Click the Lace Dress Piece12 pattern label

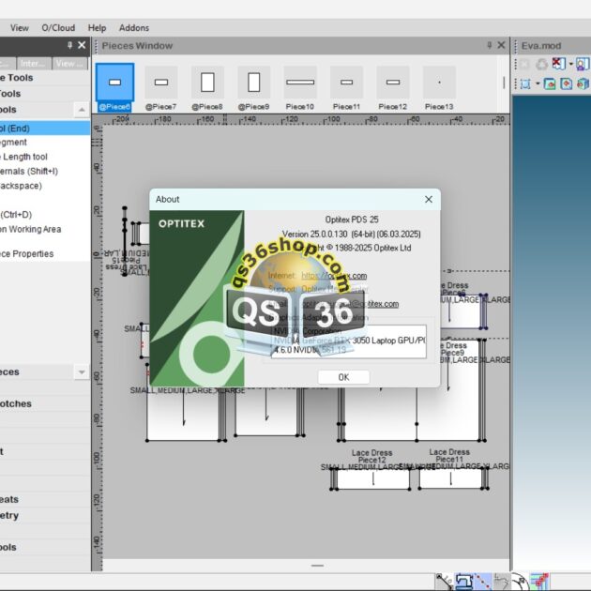click(x=372, y=456)
